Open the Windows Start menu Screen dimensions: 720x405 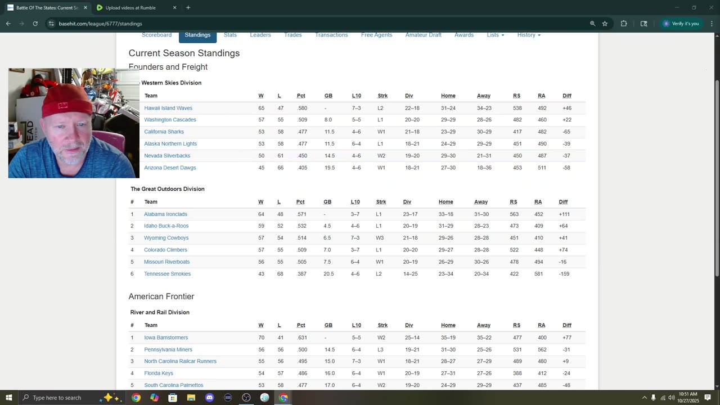(8, 398)
